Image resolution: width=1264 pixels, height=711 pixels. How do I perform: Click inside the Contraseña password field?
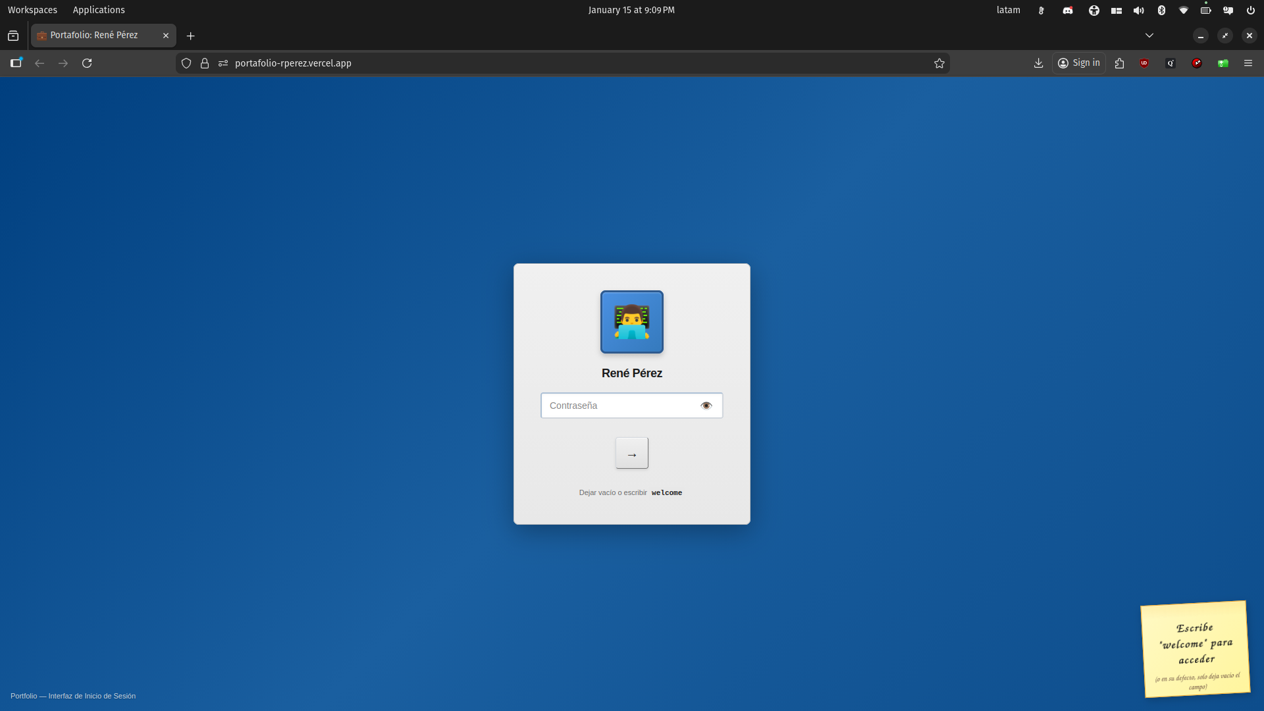pyautogui.click(x=619, y=406)
